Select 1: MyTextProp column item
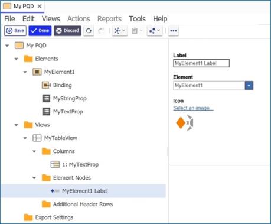This screenshot has width=271, height=224. pyautogui.click(x=80, y=164)
